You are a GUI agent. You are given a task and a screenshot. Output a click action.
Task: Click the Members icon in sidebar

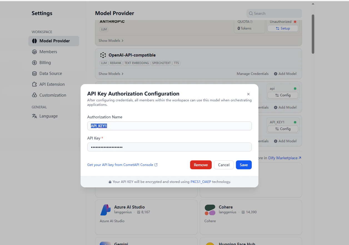click(34, 52)
